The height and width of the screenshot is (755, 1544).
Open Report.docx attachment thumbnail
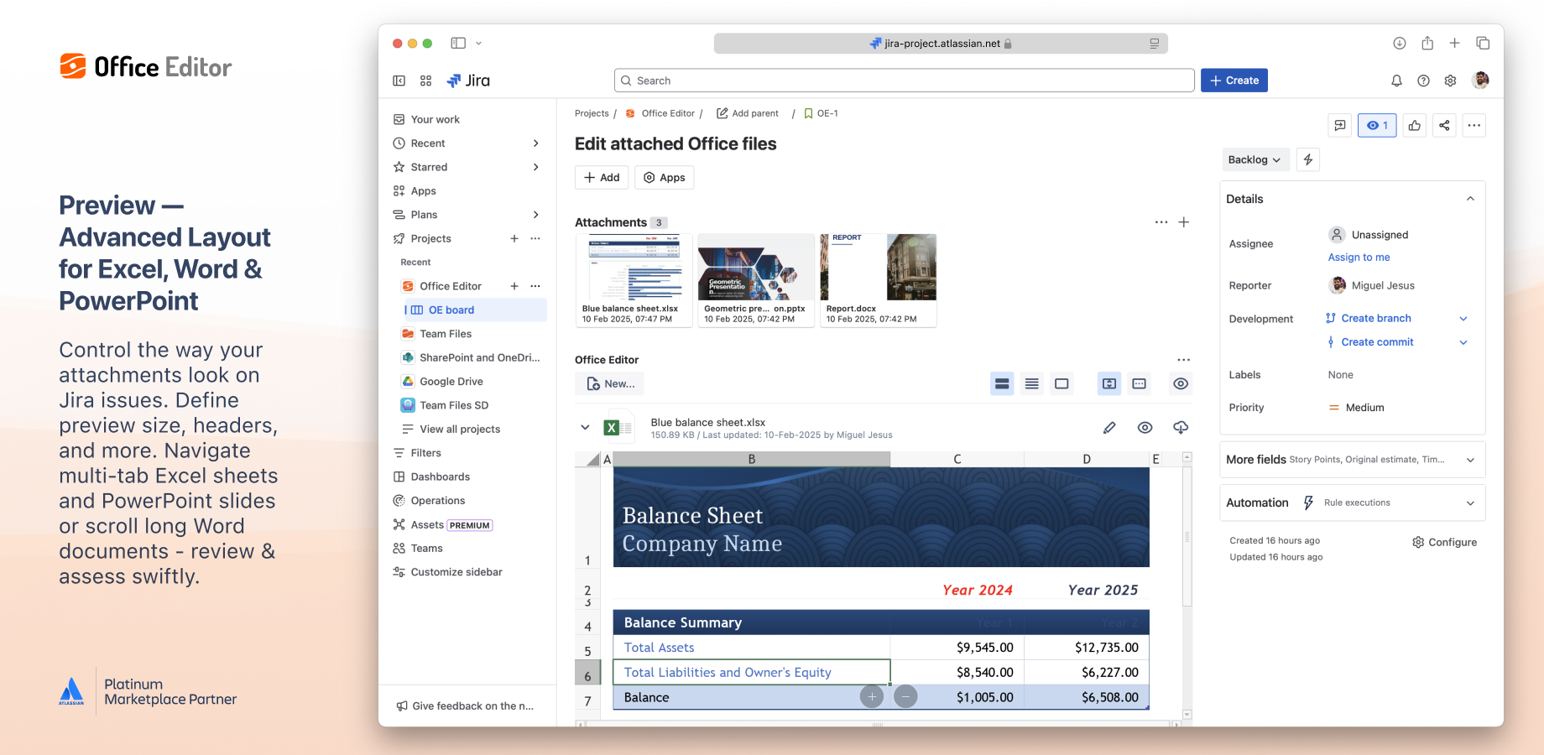tap(878, 280)
